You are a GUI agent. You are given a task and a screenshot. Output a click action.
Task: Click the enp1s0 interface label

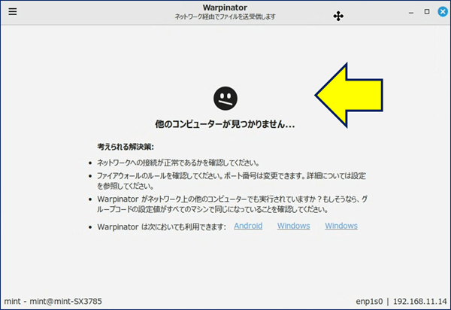click(x=369, y=302)
